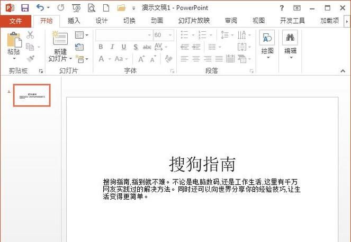Open folder icon in quick access toolbar

(121, 8)
